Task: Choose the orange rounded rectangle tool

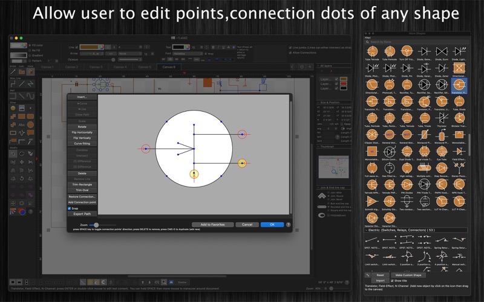Action: pos(30,117)
